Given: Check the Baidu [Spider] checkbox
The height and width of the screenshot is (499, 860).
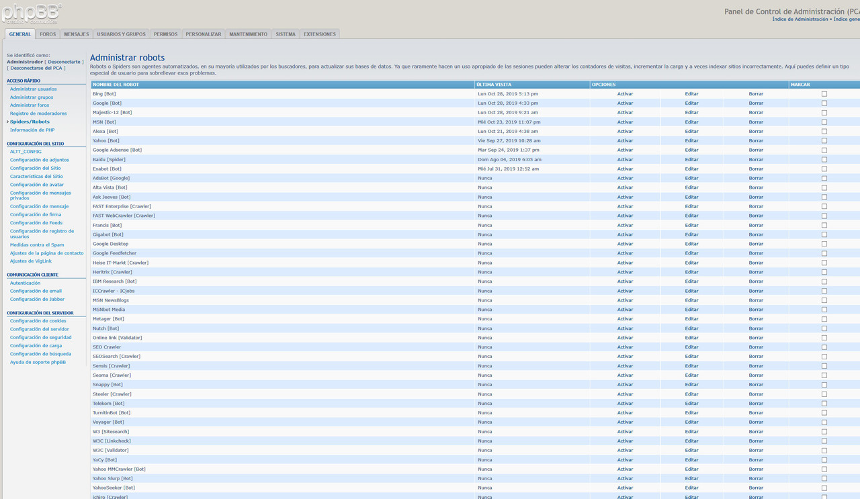Looking at the screenshot, I should [x=824, y=160].
